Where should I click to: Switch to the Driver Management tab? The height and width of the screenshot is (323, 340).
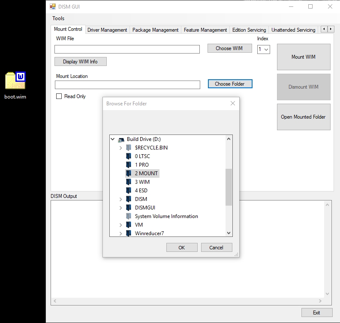[107, 30]
